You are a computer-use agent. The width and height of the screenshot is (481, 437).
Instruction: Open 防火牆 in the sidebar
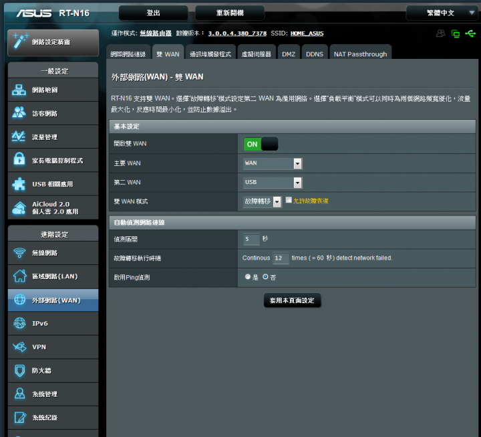click(x=53, y=371)
